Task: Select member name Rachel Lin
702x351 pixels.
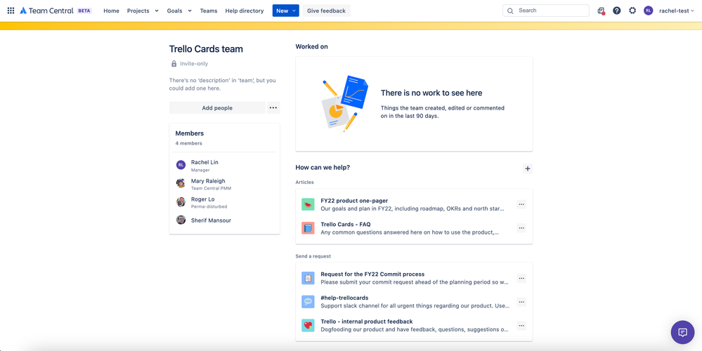Action: 204,162
